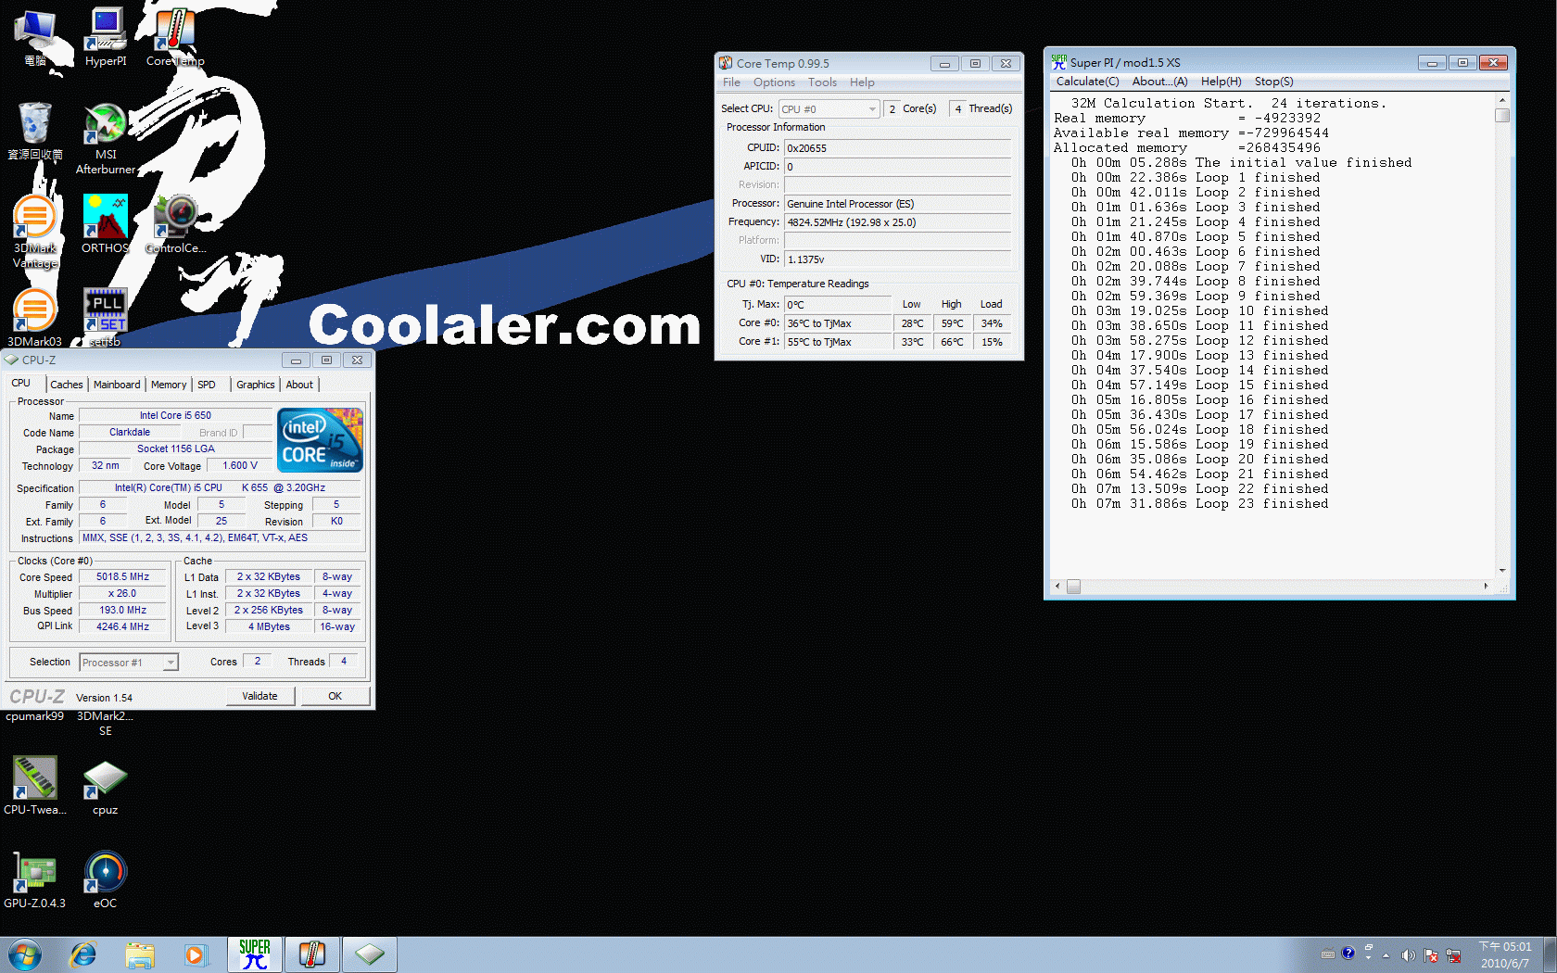Switch to the Caches tab in CPU-Z
Image resolution: width=1557 pixels, height=973 pixels.
point(67,385)
